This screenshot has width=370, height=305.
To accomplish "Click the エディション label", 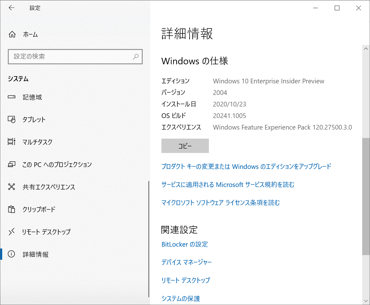I will pos(175,81).
